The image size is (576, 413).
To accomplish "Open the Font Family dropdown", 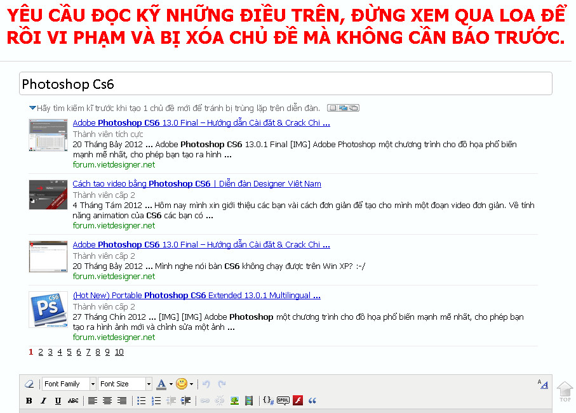I will coord(69,384).
